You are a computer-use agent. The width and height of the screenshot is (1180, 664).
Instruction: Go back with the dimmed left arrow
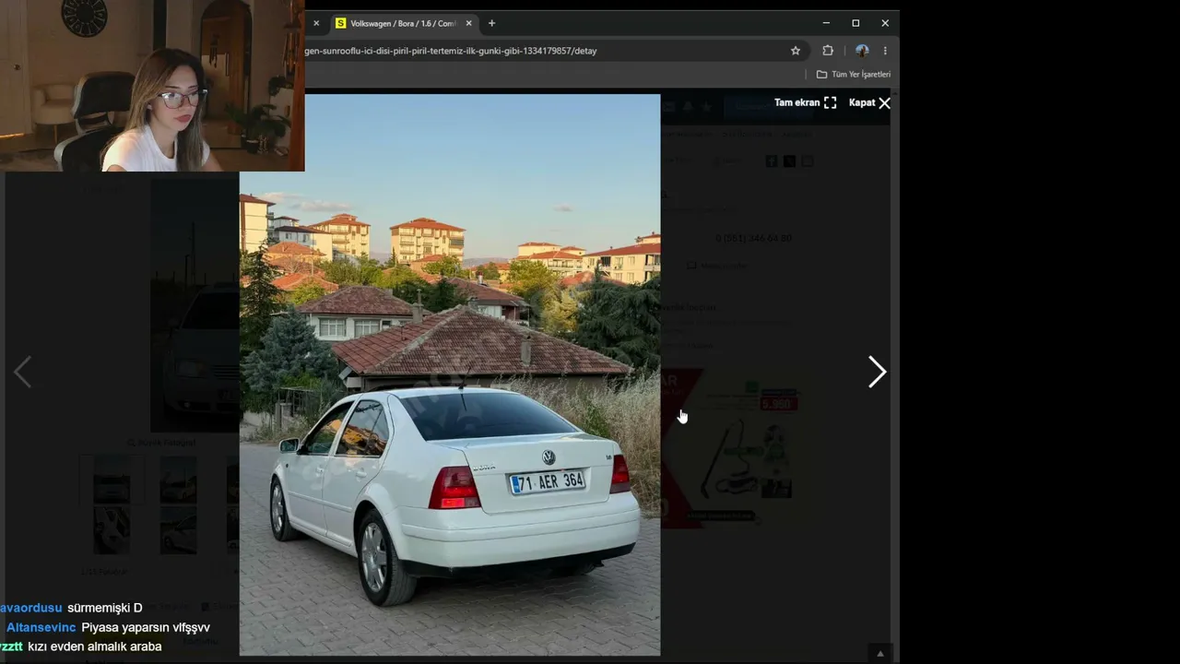[23, 372]
